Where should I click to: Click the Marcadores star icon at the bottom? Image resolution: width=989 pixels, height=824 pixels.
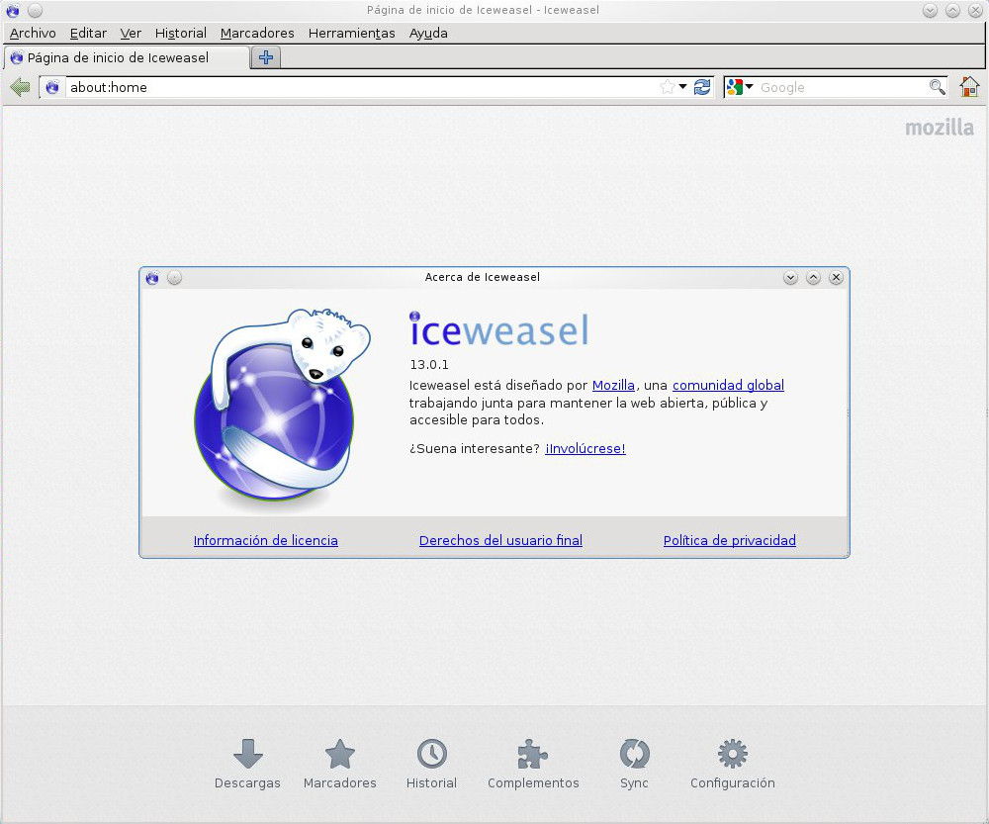tap(340, 762)
